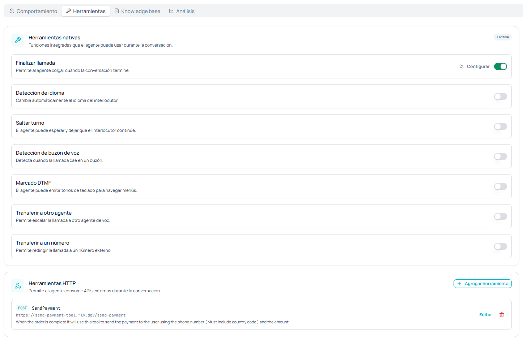Click the 'Marcado DTMF' title
The width and height of the screenshot is (523, 340).
tap(33, 183)
